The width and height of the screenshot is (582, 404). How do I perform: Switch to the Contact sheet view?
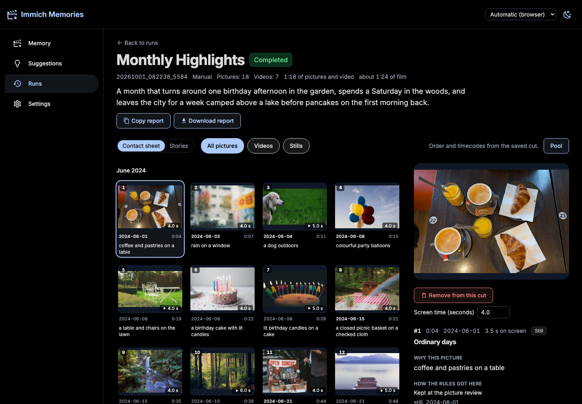(x=141, y=146)
